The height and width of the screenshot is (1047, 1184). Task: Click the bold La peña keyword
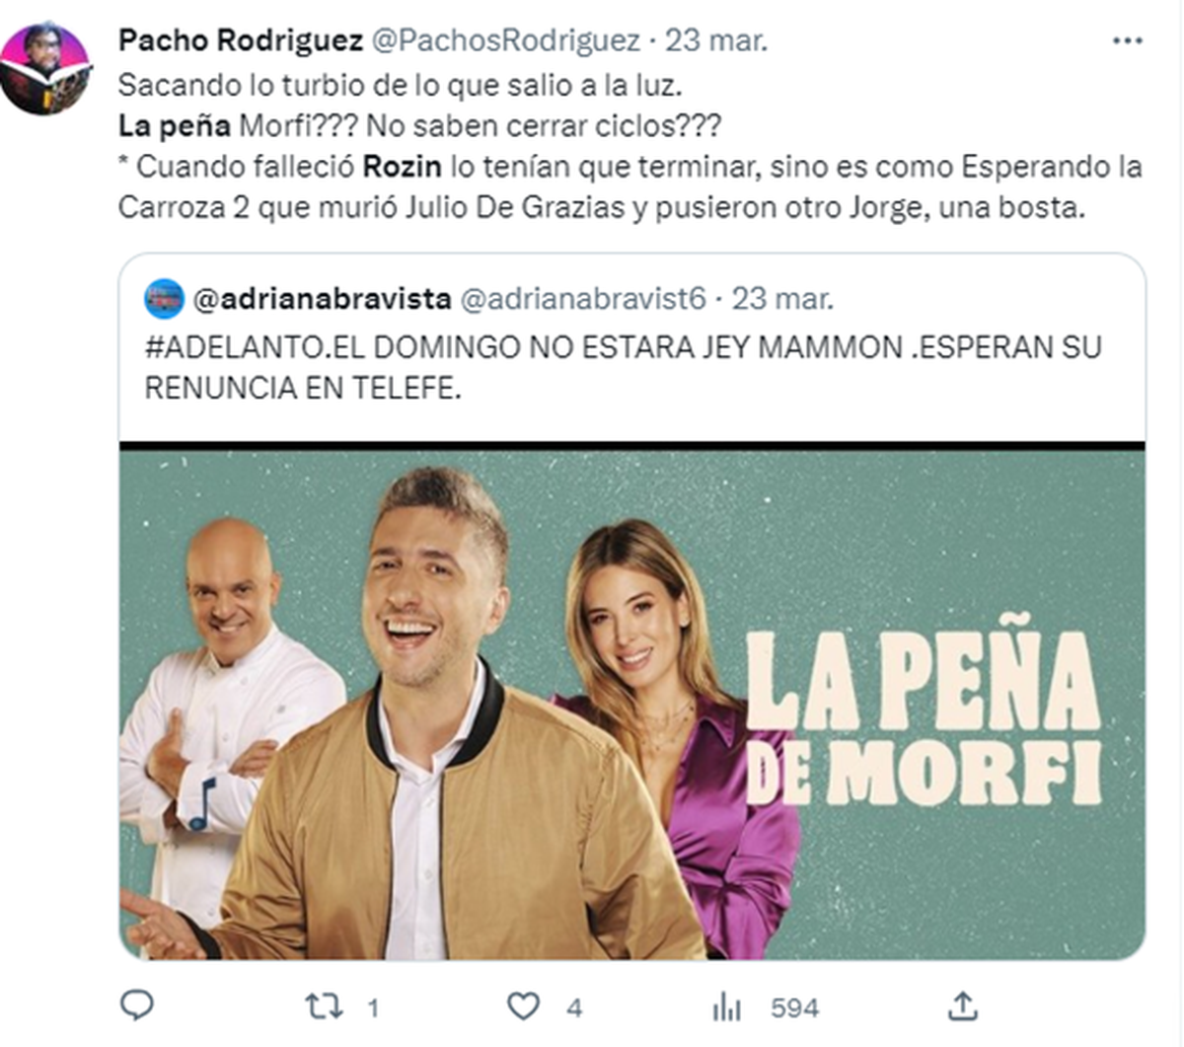(175, 125)
